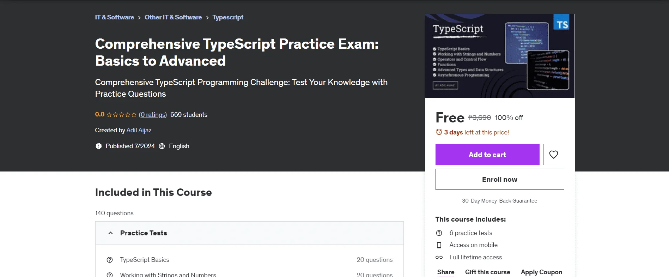Image resolution: width=669 pixels, height=277 pixels.
Task: Click the course title heading
Action: click(x=237, y=52)
